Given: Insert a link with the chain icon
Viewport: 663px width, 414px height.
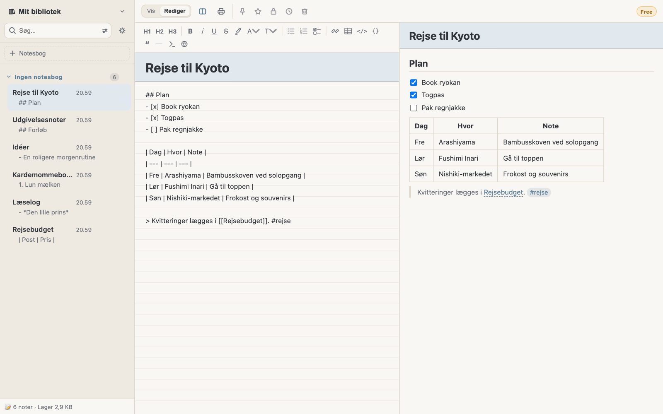Looking at the screenshot, I should click(335, 31).
